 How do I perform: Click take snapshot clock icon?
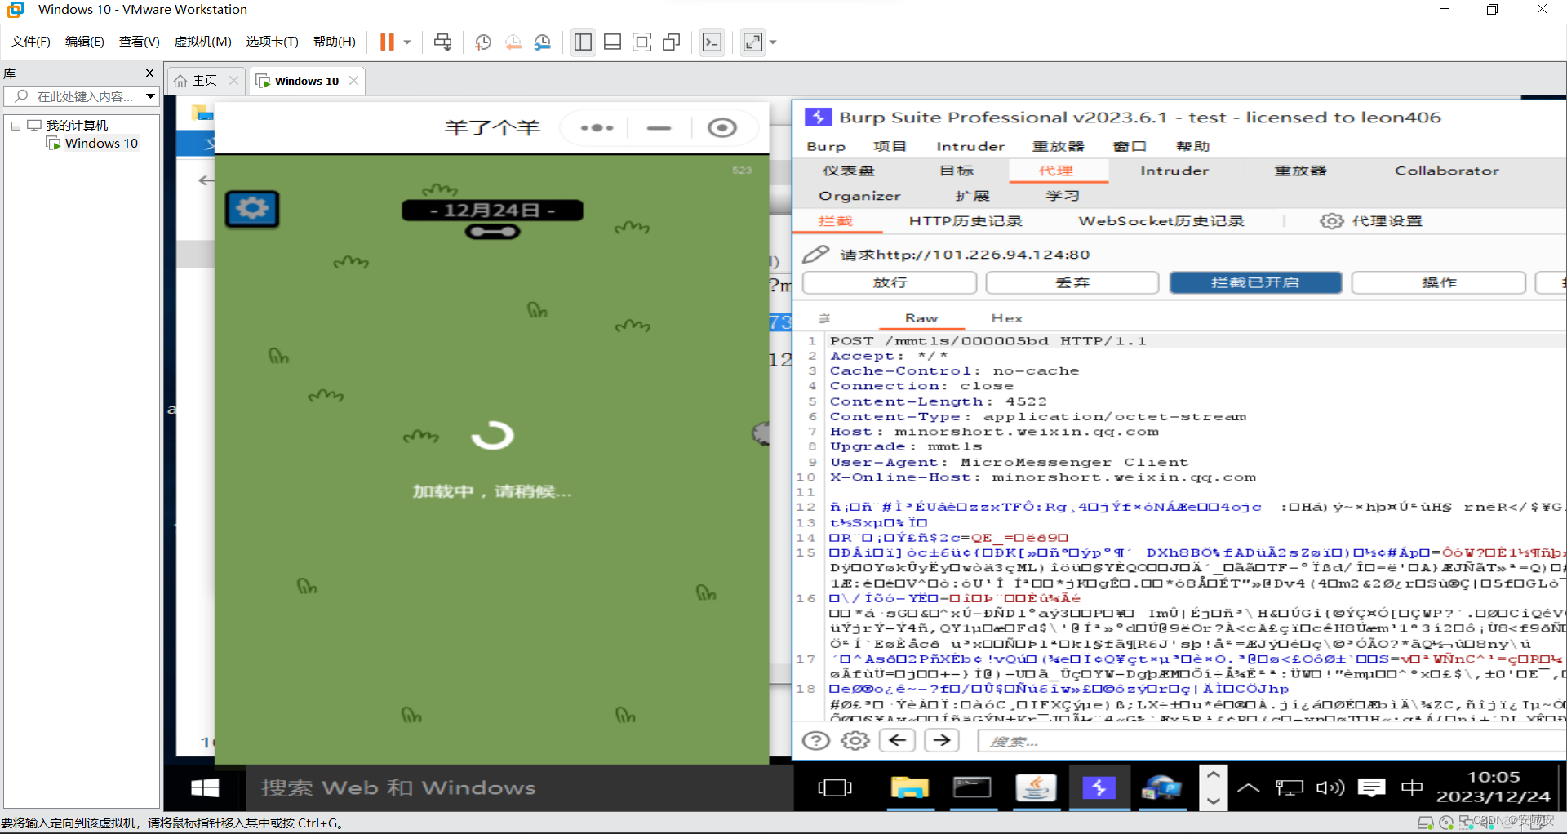[x=483, y=42]
